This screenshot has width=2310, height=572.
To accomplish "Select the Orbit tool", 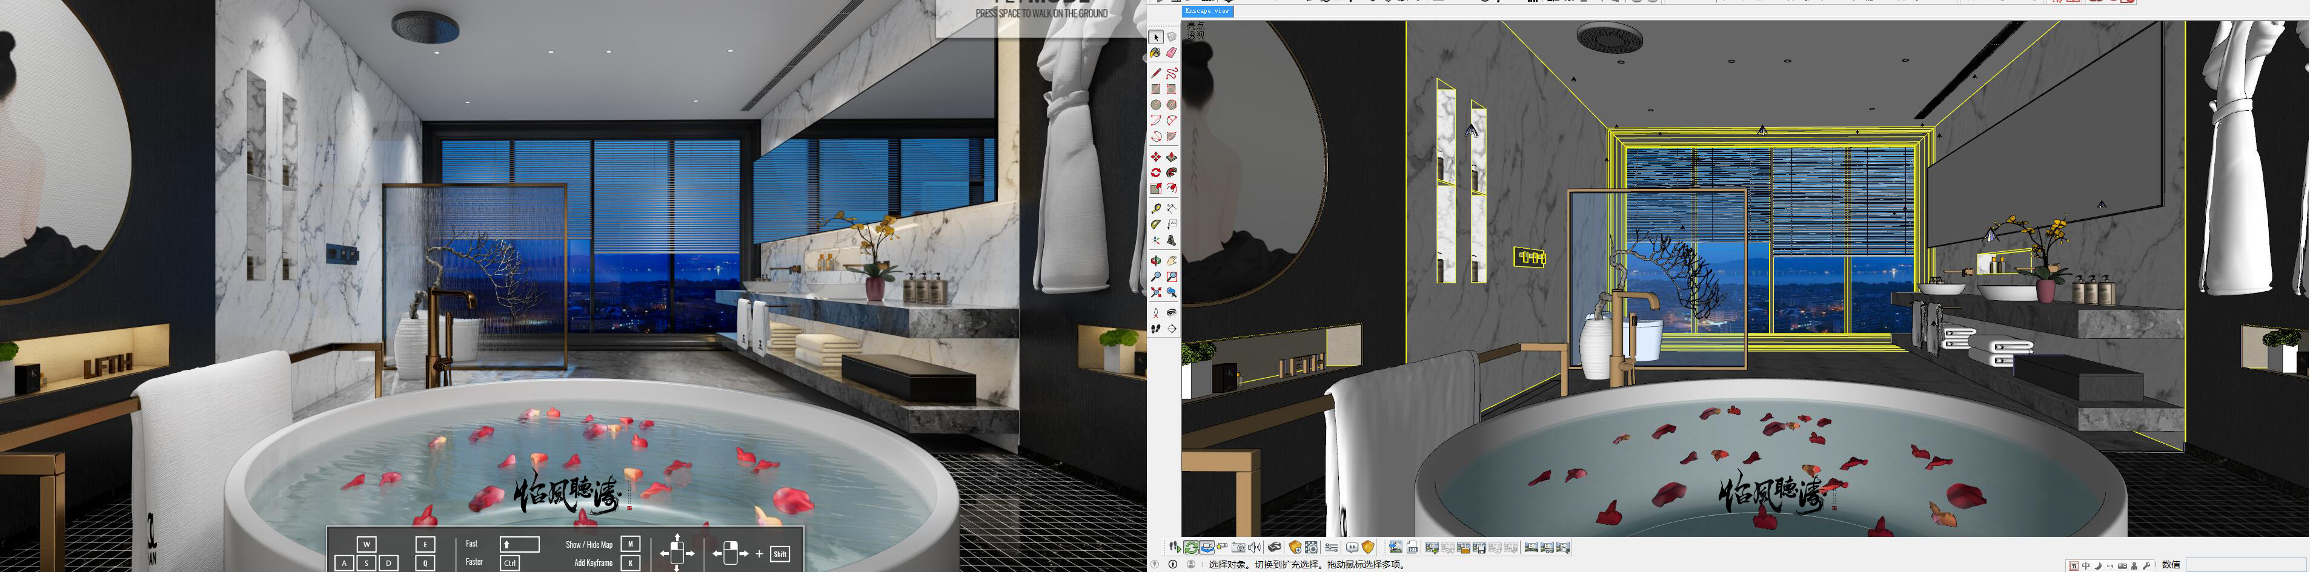I will pos(1156,260).
